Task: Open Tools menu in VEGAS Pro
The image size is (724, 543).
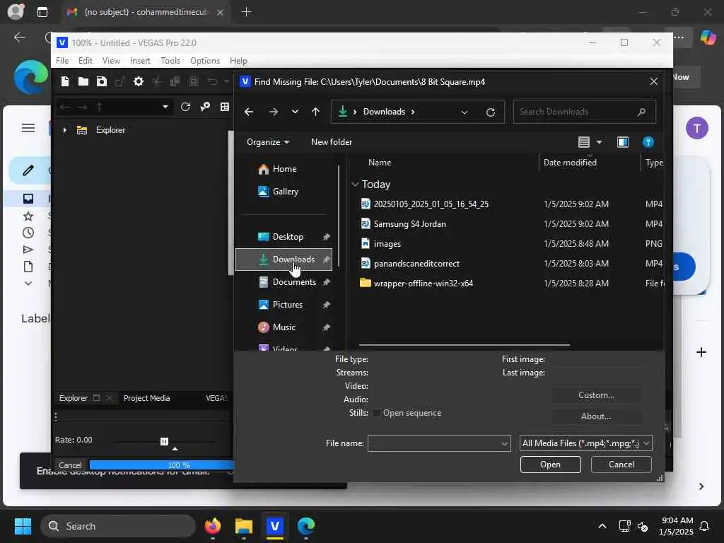Action: click(170, 61)
